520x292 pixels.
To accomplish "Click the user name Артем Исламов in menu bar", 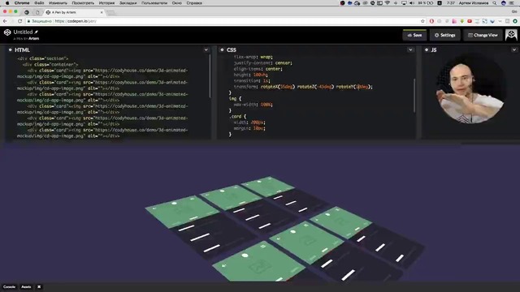I will [x=474, y=3].
